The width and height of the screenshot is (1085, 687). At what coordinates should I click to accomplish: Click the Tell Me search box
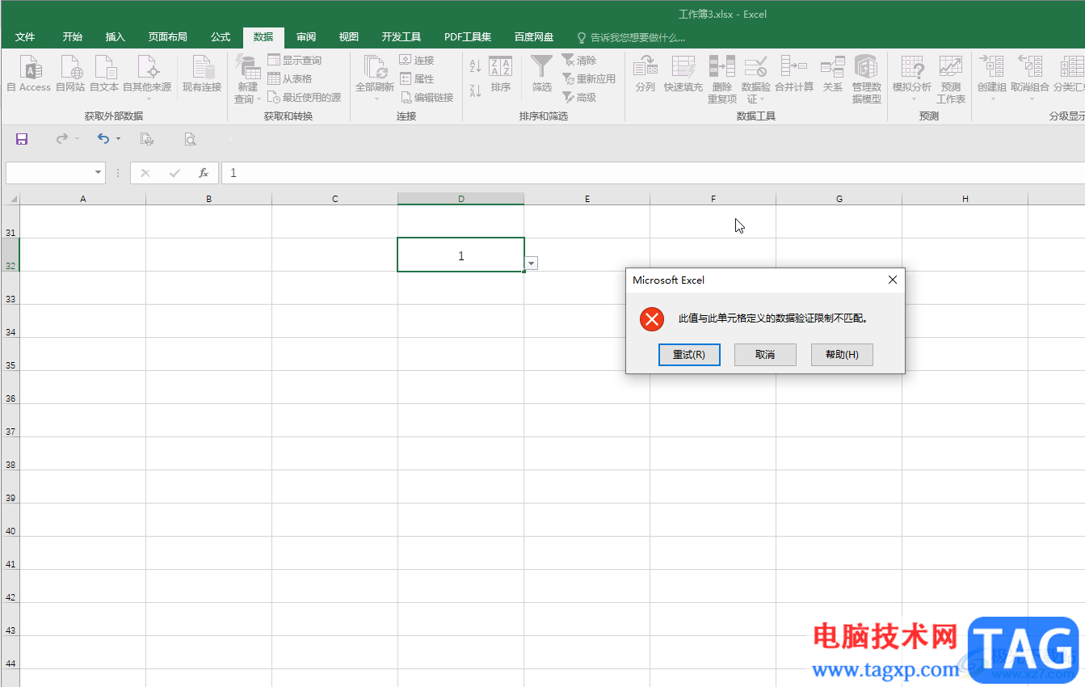631,37
